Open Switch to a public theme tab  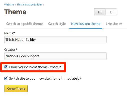[x=24, y=24]
